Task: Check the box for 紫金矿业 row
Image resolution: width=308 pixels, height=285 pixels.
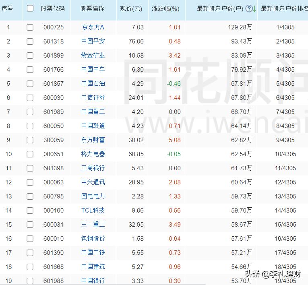Action: [x=30, y=56]
